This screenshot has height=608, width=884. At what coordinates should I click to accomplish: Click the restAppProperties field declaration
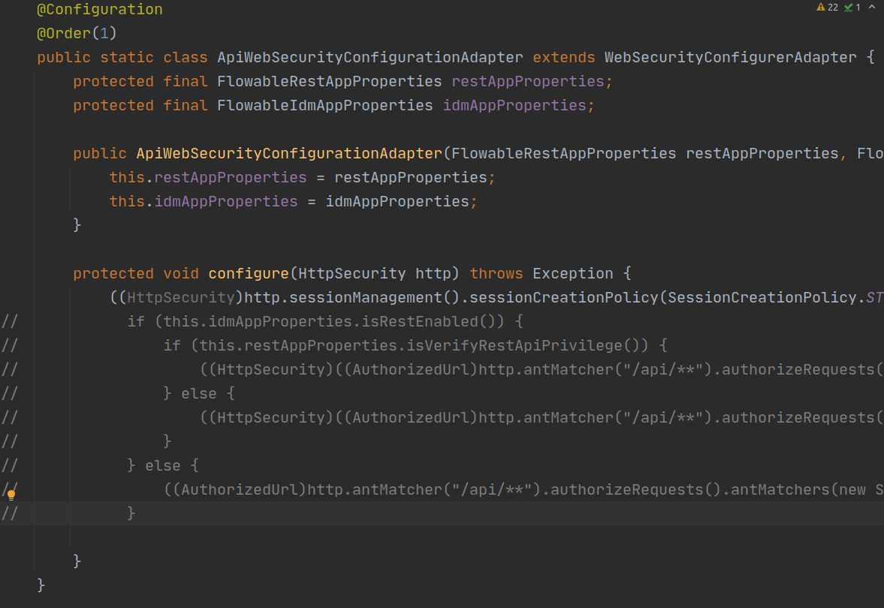pos(526,80)
